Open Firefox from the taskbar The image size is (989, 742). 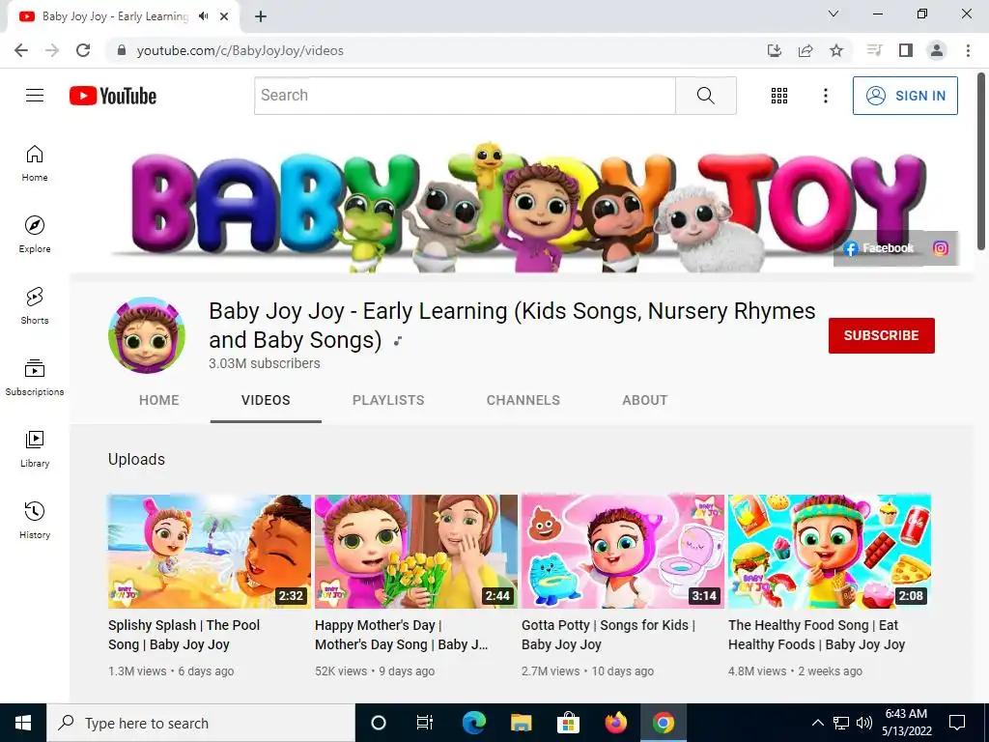615,723
